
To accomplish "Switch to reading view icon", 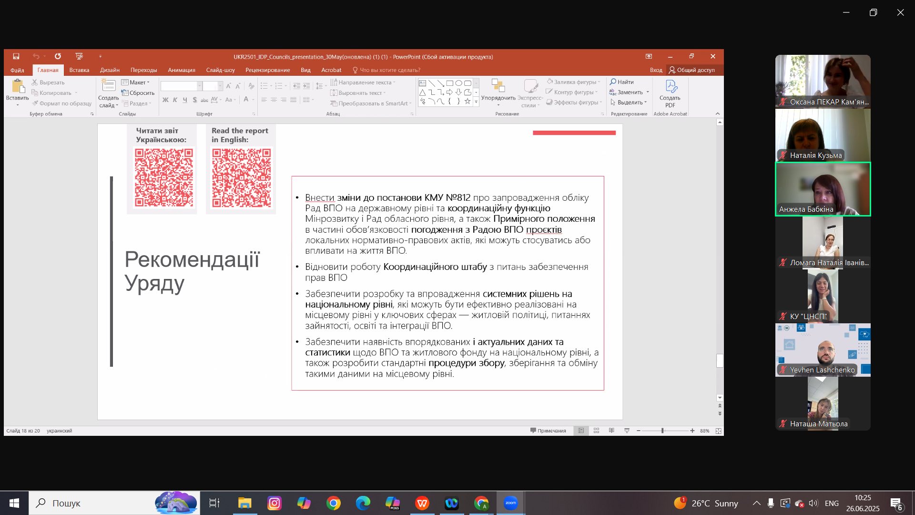I will pyautogui.click(x=611, y=431).
